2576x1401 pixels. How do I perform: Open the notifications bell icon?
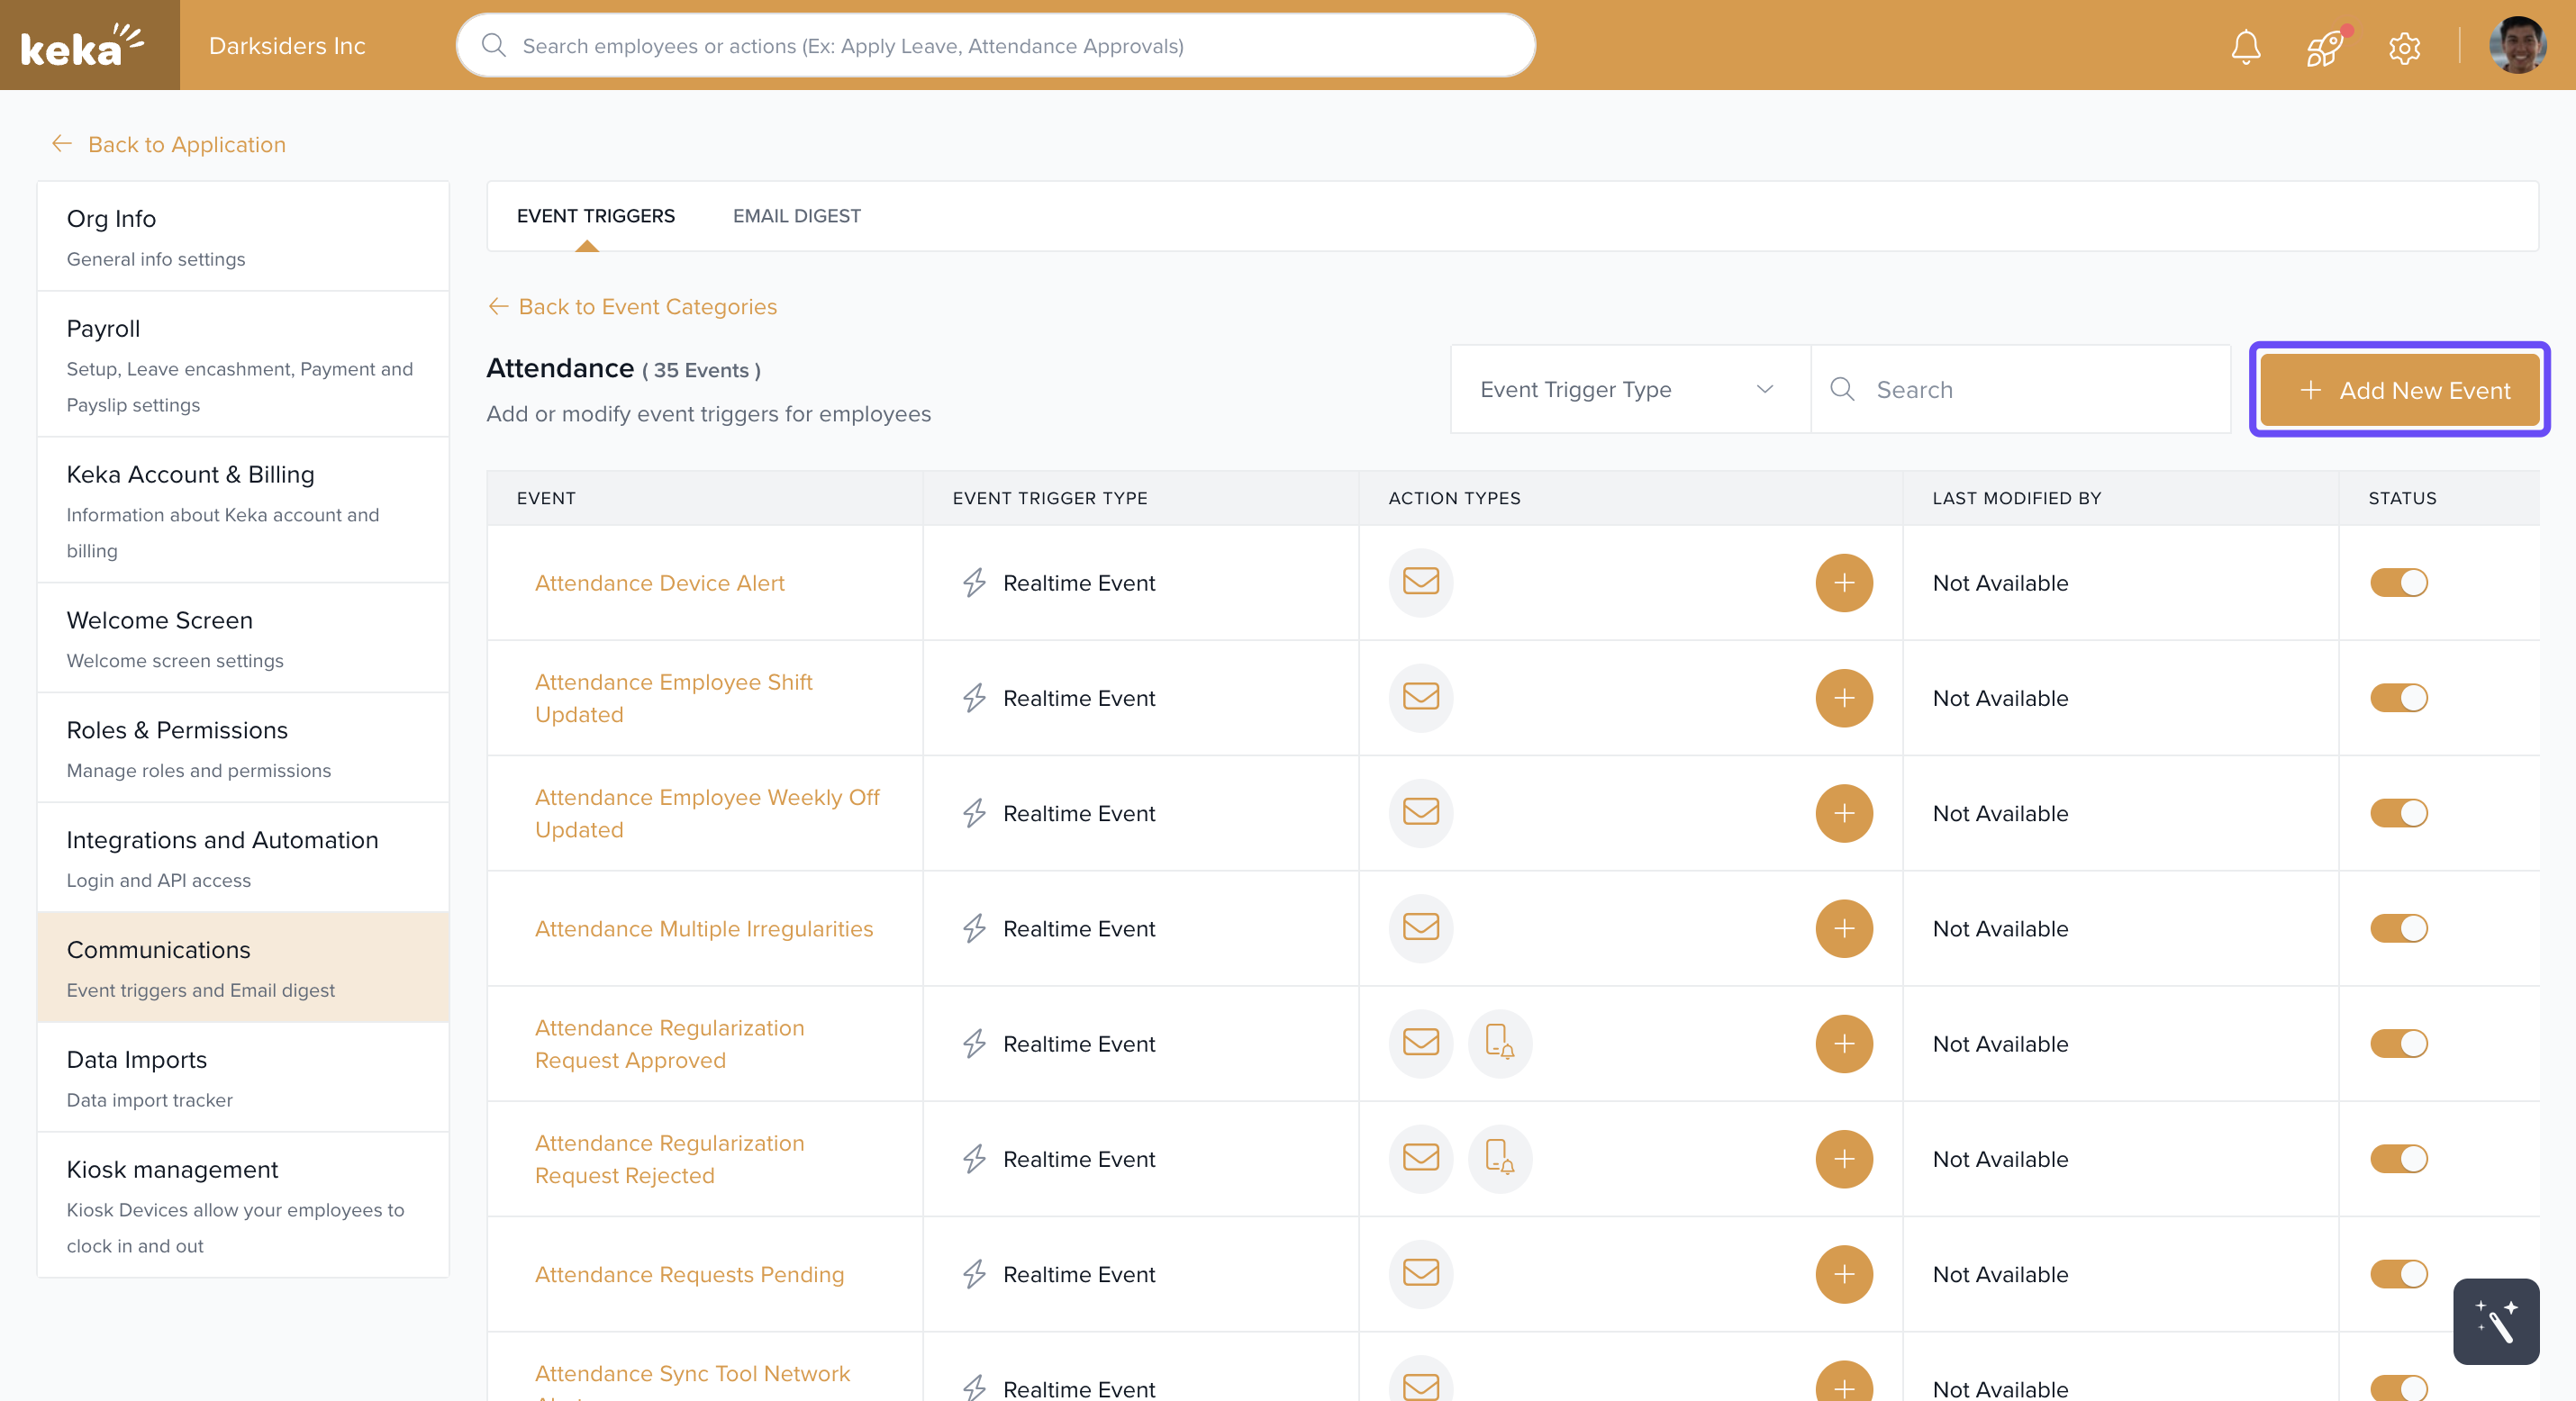click(x=2245, y=46)
